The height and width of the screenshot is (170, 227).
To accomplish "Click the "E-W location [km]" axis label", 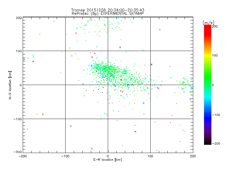I will [x=108, y=160].
